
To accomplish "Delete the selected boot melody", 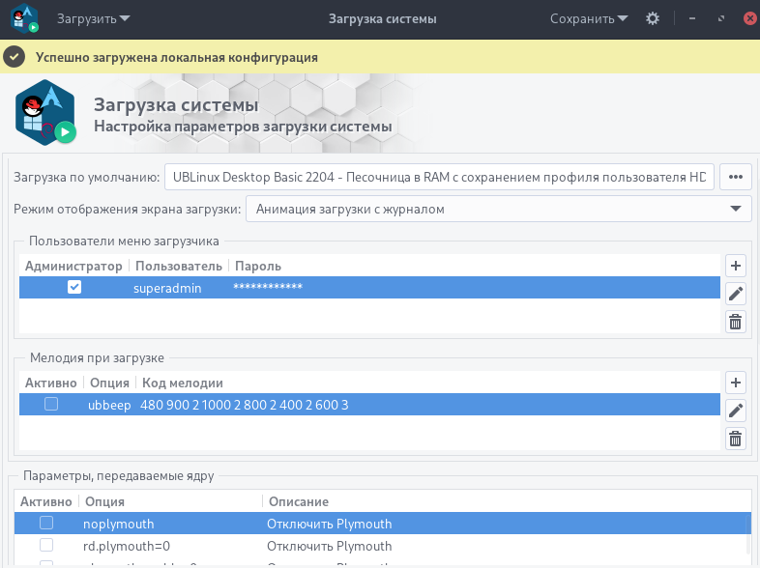I will pos(735,439).
